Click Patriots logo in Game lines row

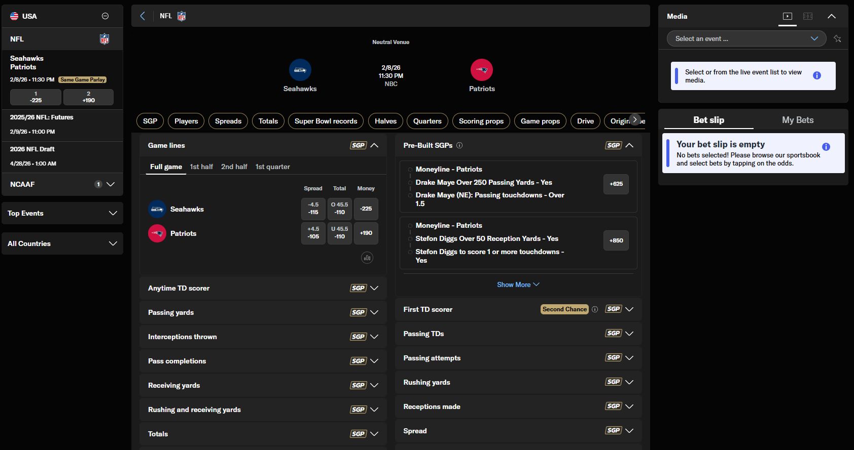pos(157,233)
